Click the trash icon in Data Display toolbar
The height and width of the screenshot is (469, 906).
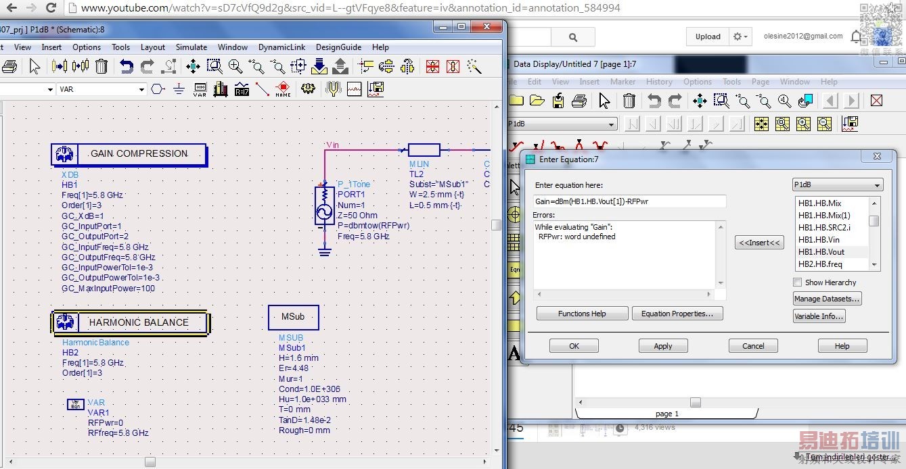(x=629, y=101)
